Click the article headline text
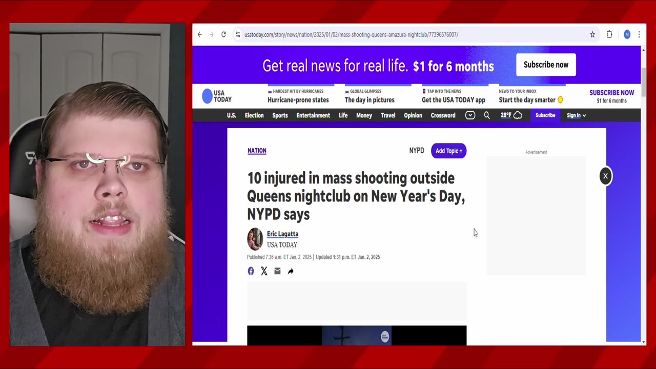The image size is (656, 369). pyautogui.click(x=356, y=196)
